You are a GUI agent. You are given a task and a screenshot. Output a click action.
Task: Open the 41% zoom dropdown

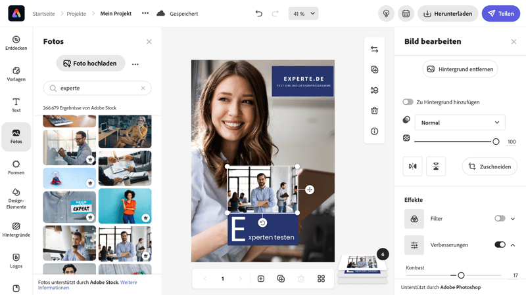tap(303, 14)
